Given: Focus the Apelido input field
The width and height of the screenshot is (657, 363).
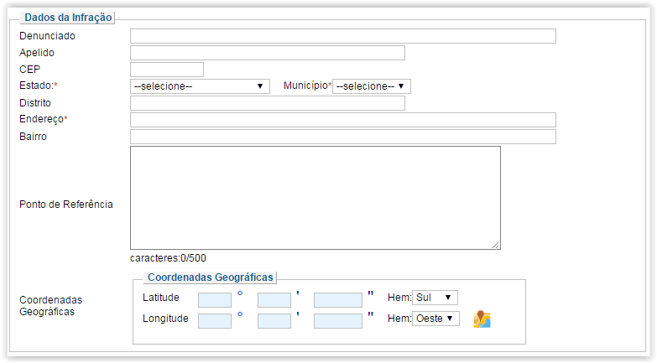Looking at the screenshot, I should tap(268, 53).
